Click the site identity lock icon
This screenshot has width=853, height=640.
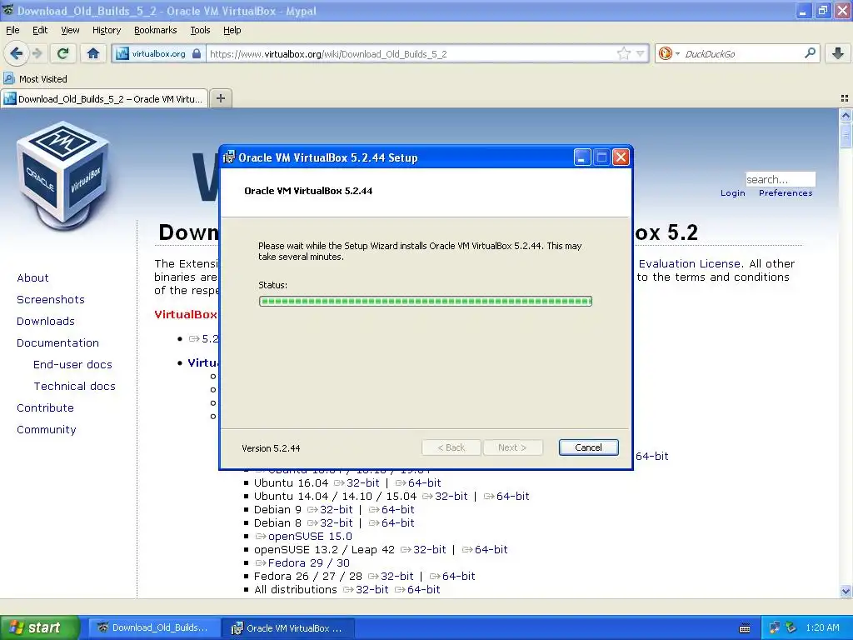click(197, 53)
